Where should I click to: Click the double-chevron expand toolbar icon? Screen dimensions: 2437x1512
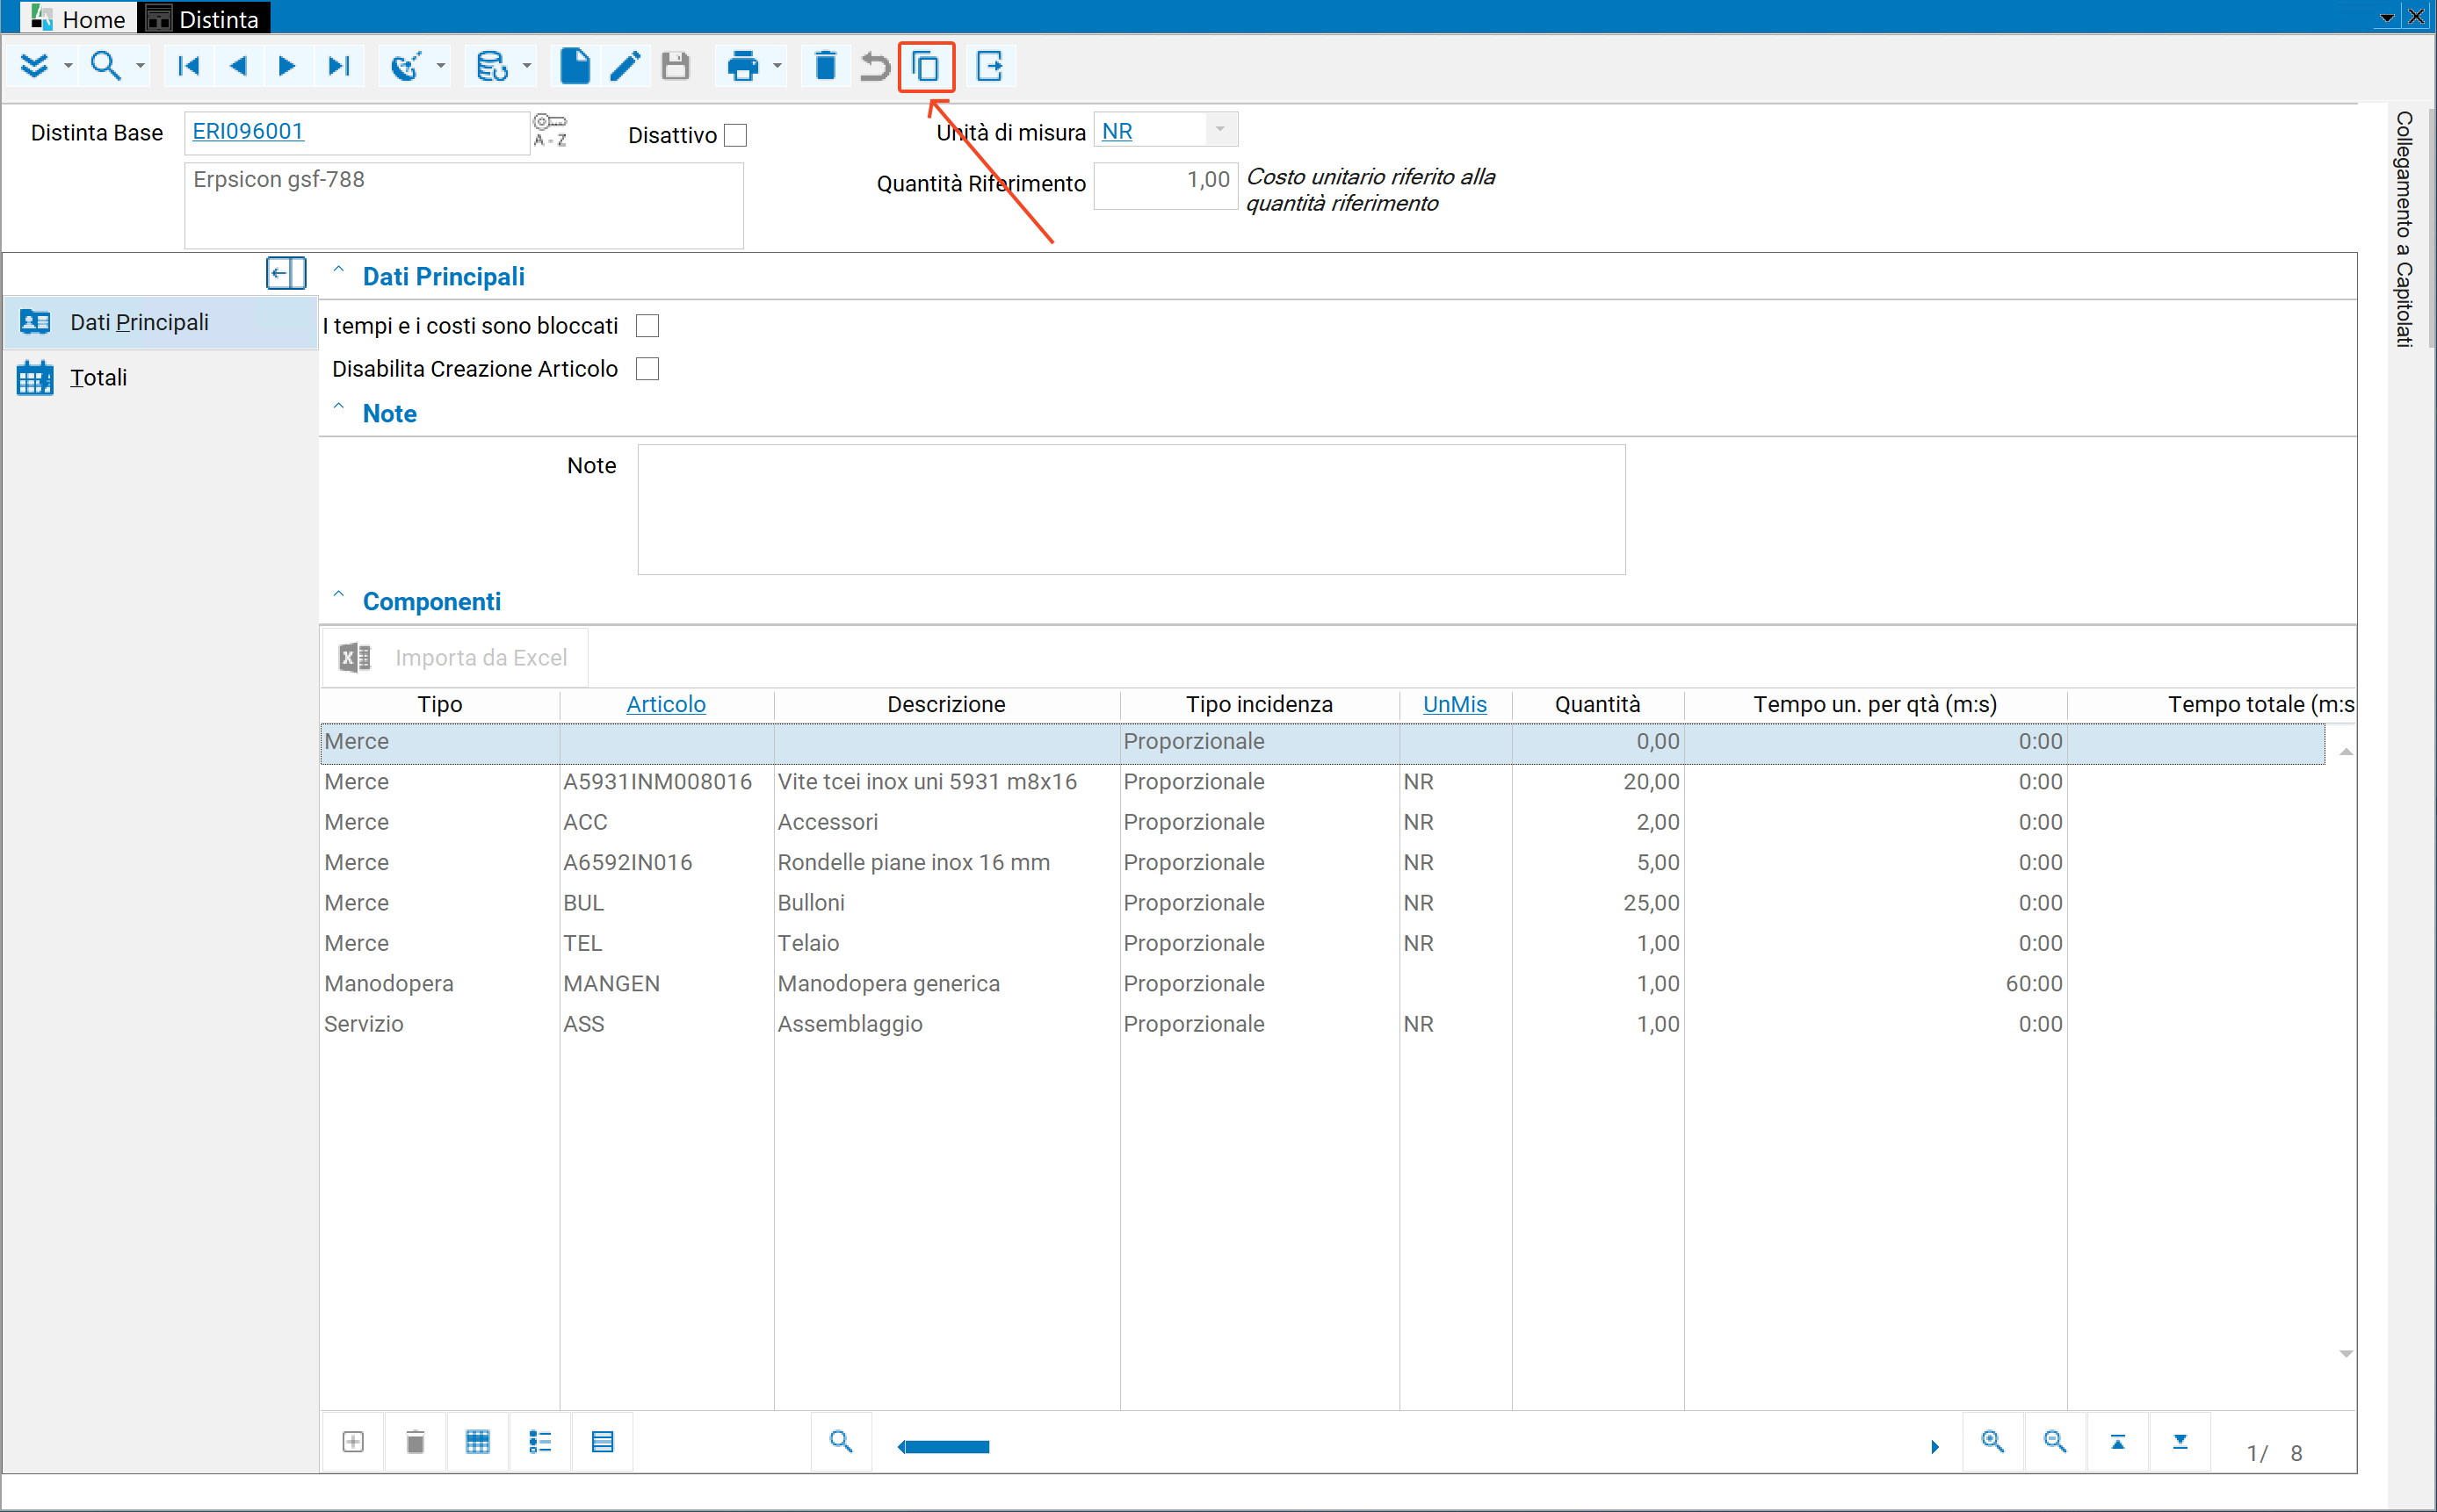pyautogui.click(x=34, y=66)
